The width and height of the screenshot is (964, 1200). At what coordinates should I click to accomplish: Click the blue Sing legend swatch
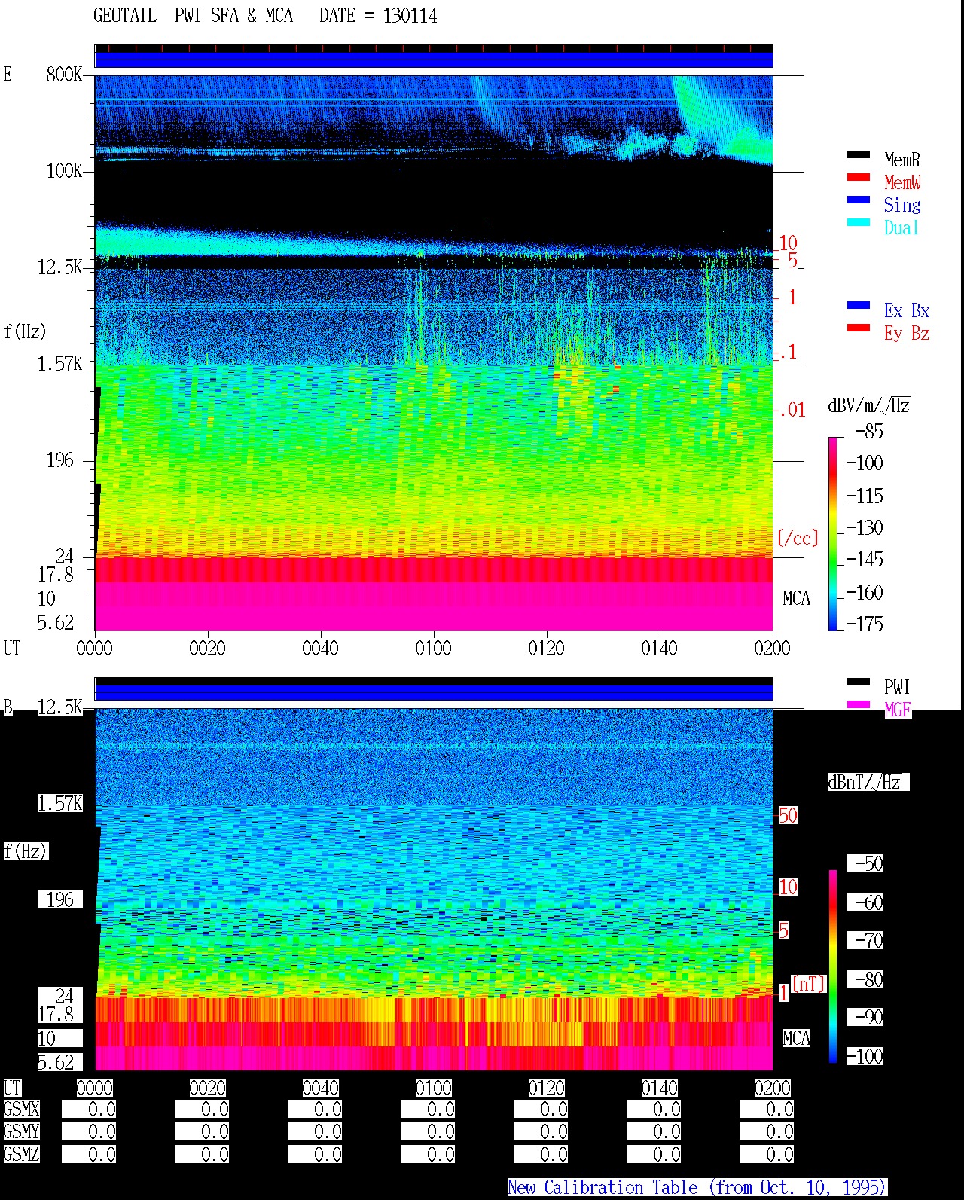click(858, 200)
